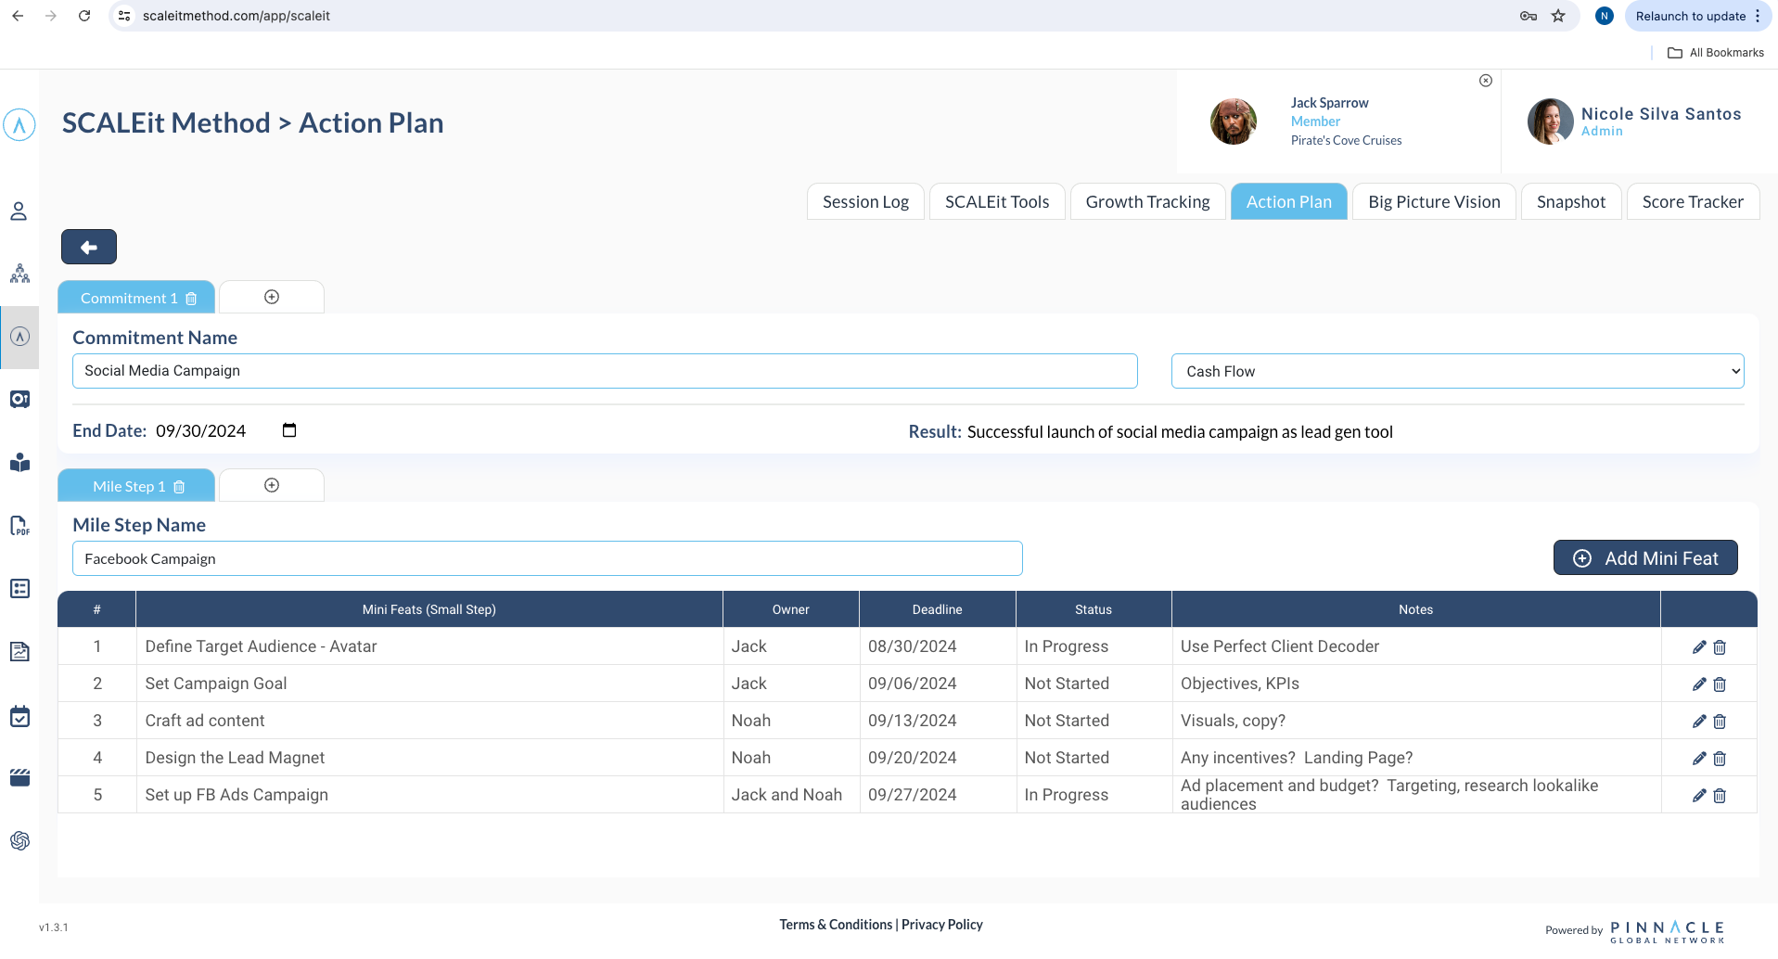Delete the Craft ad content mini feat
This screenshot has width=1778, height=959.
coord(1720,722)
